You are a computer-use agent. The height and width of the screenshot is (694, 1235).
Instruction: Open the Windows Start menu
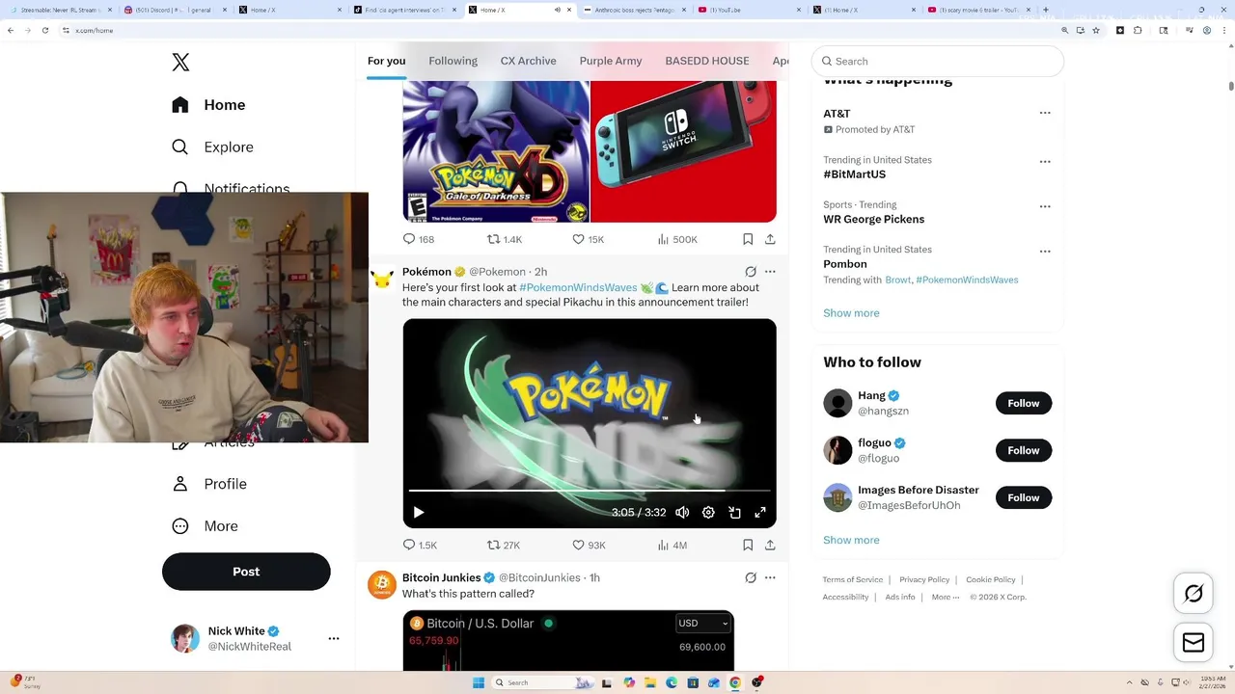point(478,682)
